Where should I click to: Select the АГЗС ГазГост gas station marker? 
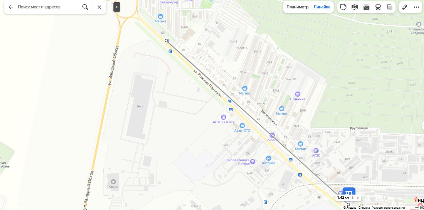tap(223, 117)
